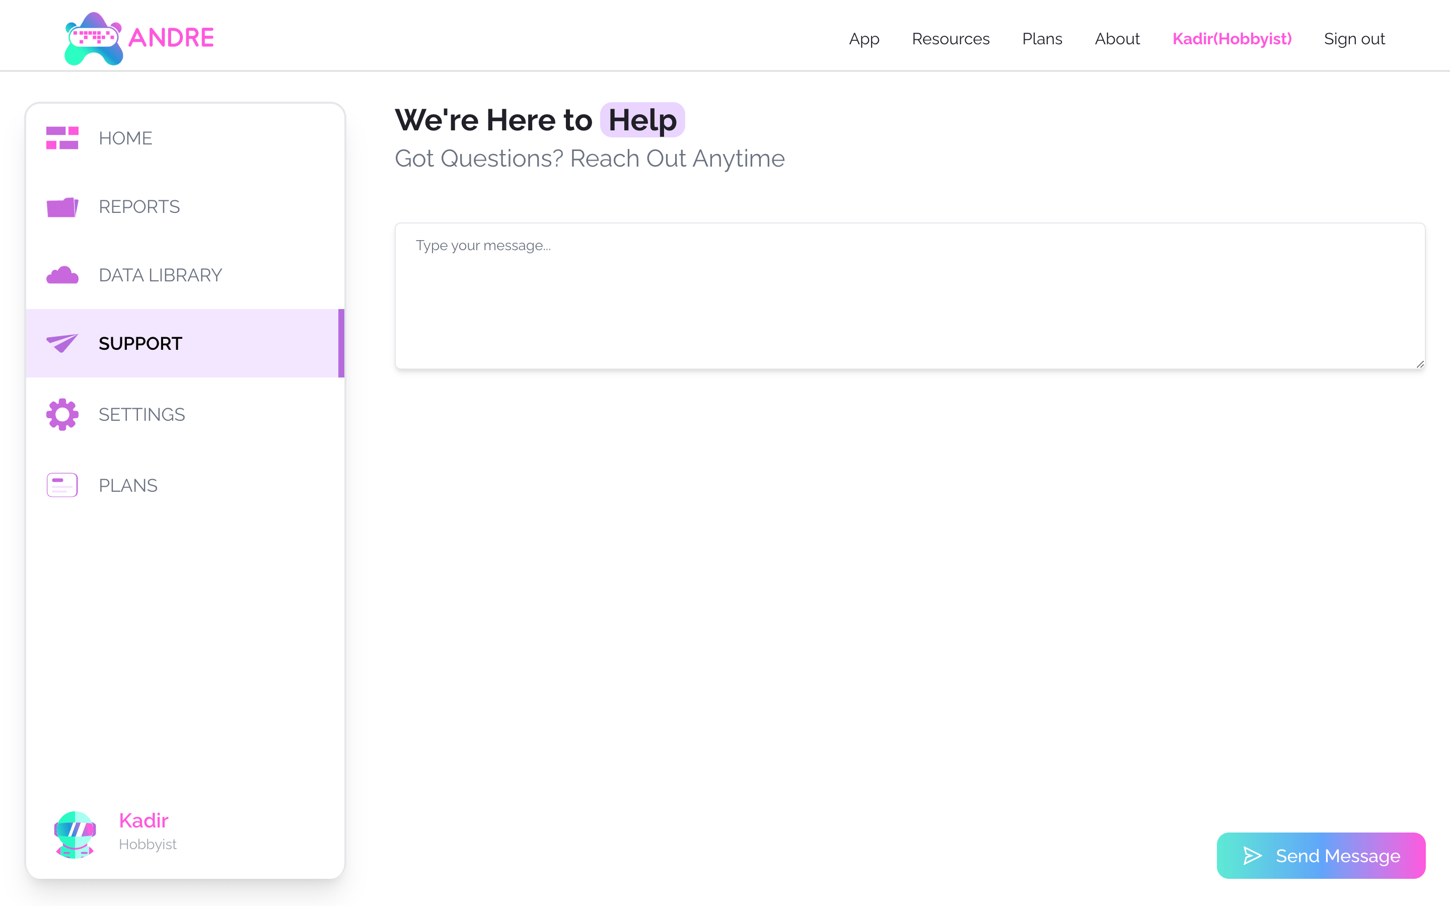The image size is (1450, 906).
Task: Click the ANDRE robot logo icon
Action: click(x=94, y=38)
